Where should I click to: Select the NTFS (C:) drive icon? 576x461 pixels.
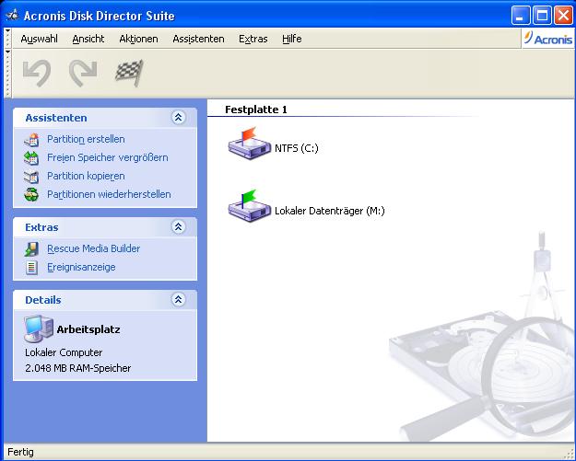pos(250,144)
